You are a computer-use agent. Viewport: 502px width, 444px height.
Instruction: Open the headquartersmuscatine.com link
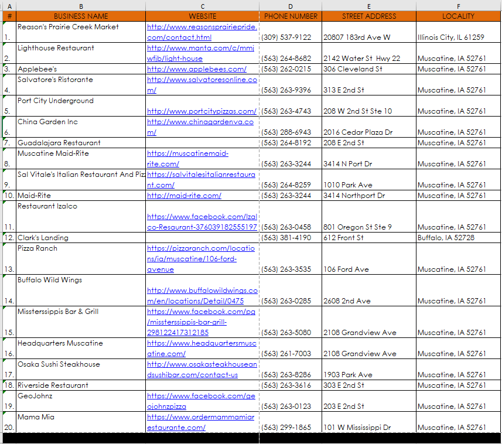point(202,349)
